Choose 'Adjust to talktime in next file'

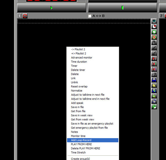pos(93,95)
